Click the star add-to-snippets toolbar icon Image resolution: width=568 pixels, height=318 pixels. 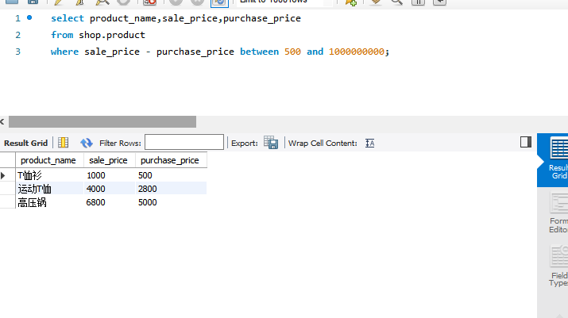click(x=350, y=2)
